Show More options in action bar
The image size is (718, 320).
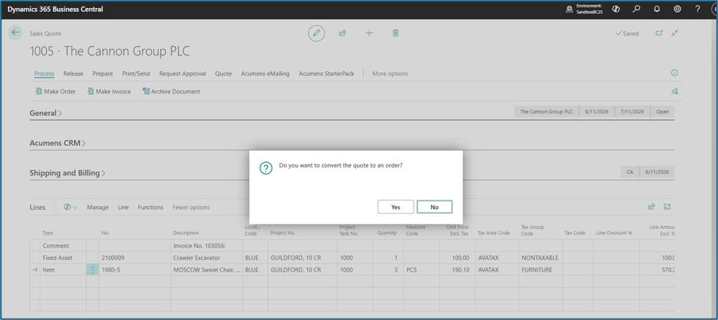389,73
